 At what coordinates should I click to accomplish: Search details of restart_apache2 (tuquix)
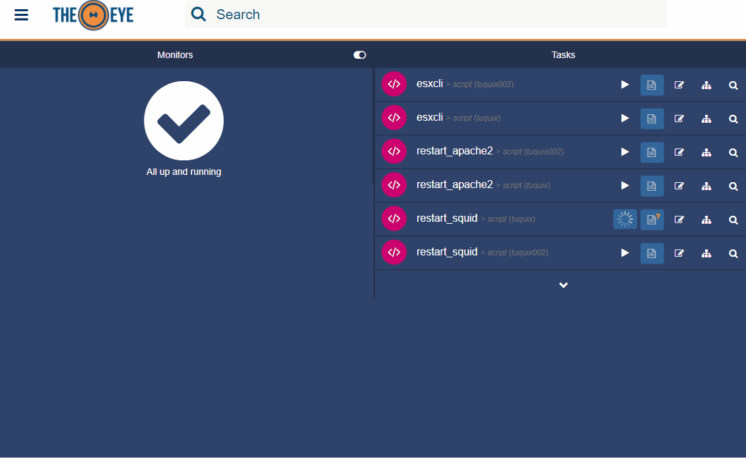(733, 186)
